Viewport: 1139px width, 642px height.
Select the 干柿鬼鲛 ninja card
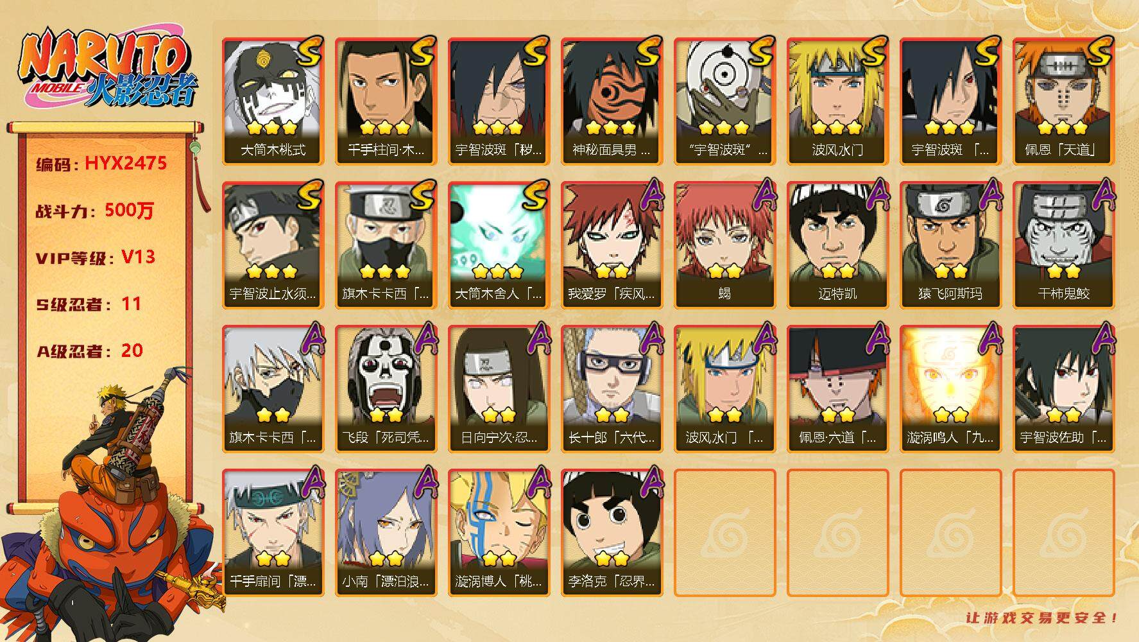[x=1064, y=245]
